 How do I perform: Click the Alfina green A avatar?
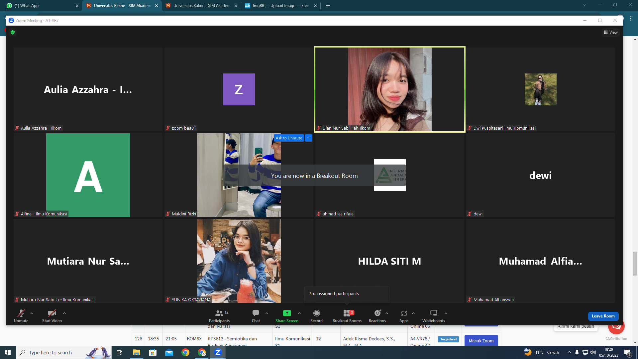click(88, 175)
